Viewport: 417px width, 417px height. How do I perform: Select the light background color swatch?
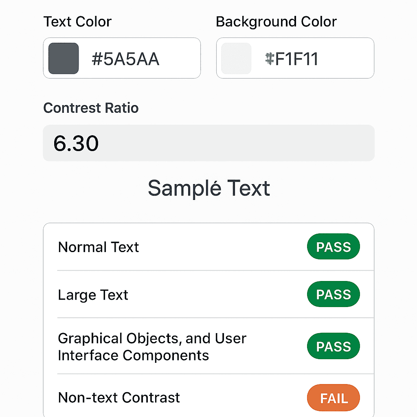click(236, 58)
